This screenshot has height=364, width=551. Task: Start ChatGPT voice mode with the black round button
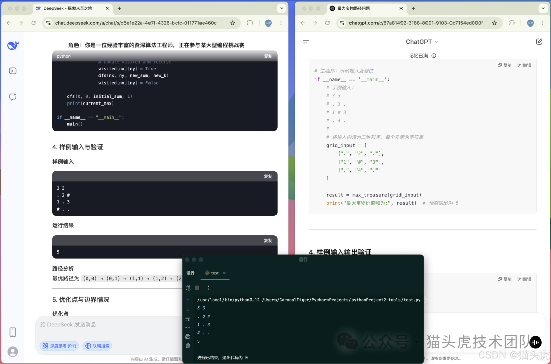coord(536,342)
